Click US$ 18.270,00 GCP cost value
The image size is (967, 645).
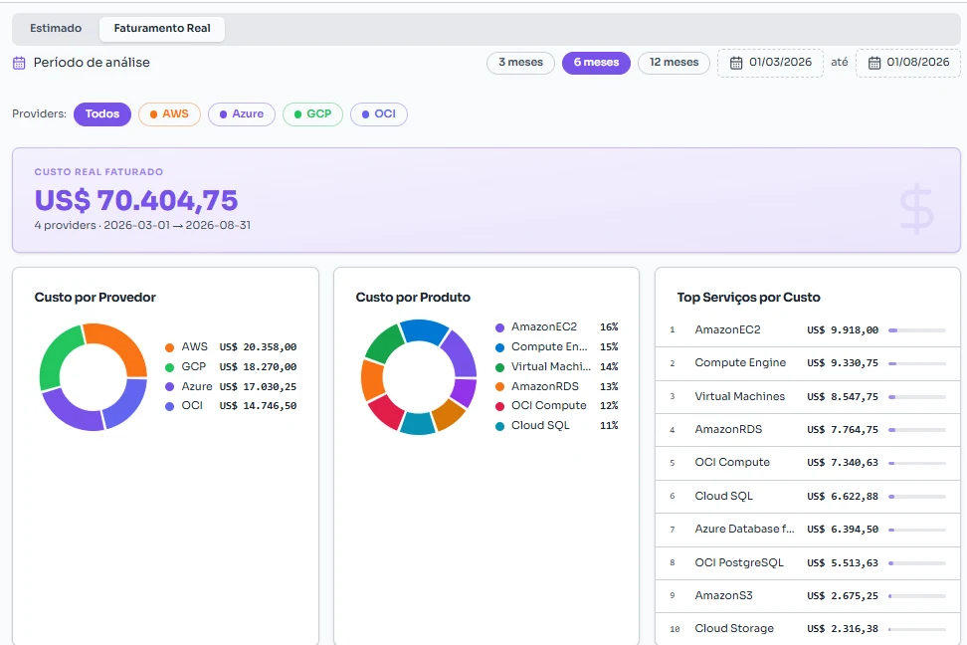tap(258, 367)
